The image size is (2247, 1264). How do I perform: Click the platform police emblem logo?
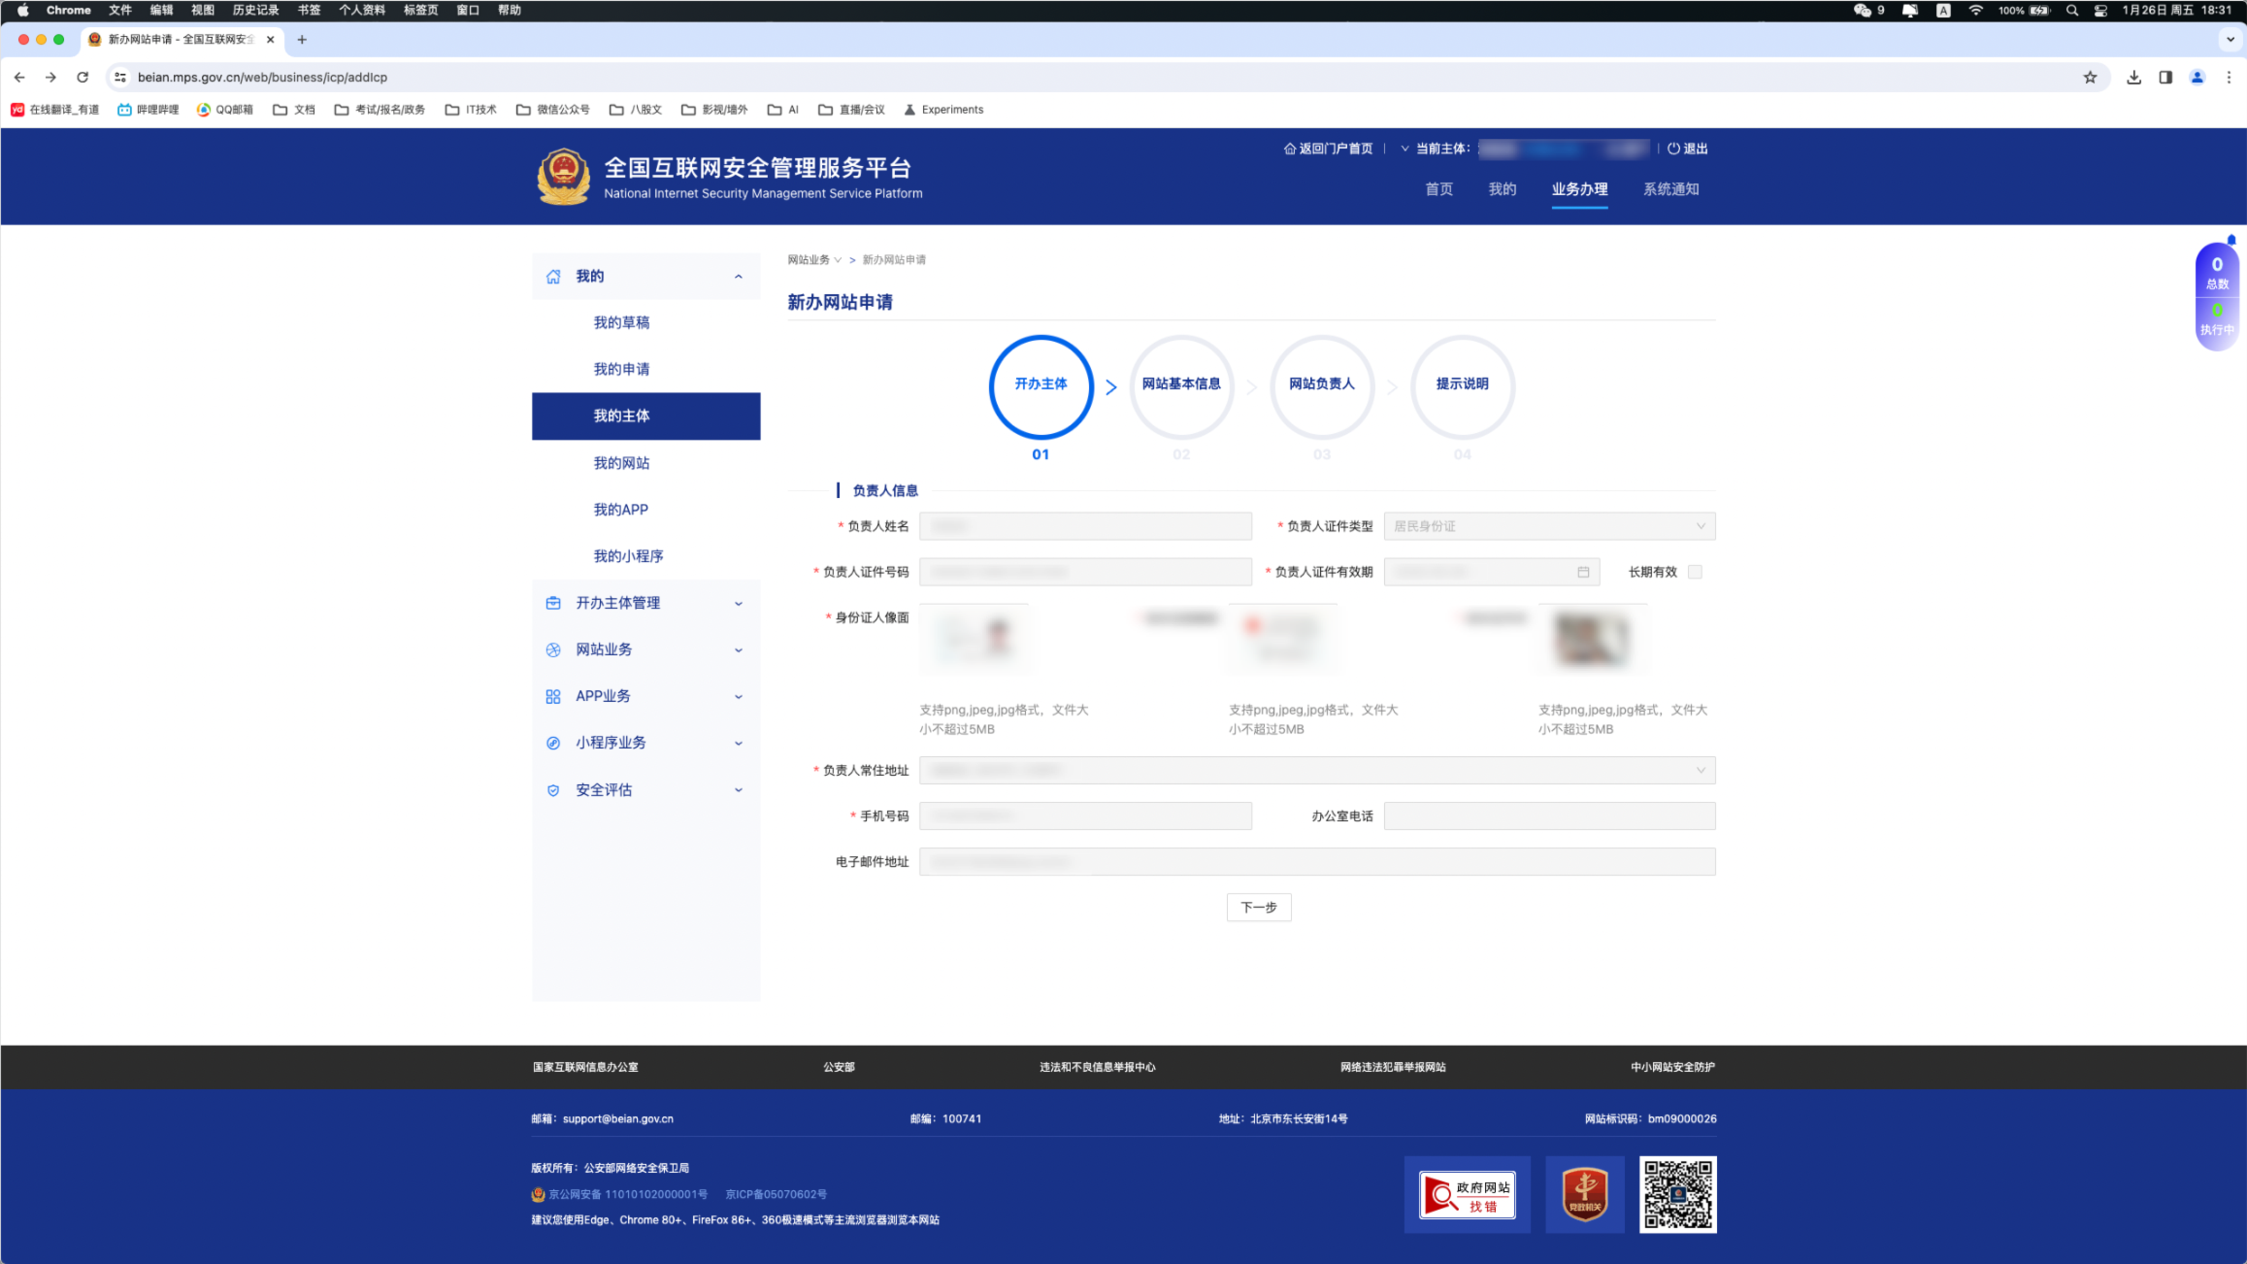click(563, 177)
